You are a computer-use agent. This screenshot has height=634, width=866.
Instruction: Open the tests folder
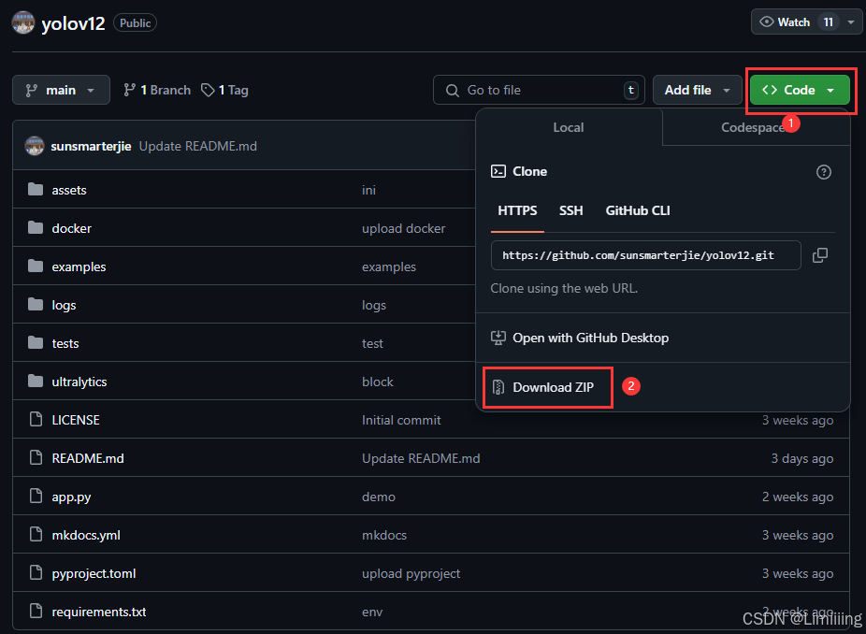click(x=65, y=343)
